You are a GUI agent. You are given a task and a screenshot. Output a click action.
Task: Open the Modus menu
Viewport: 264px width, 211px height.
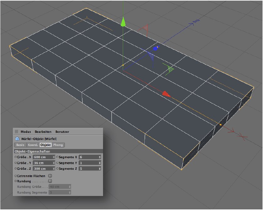coord(26,132)
